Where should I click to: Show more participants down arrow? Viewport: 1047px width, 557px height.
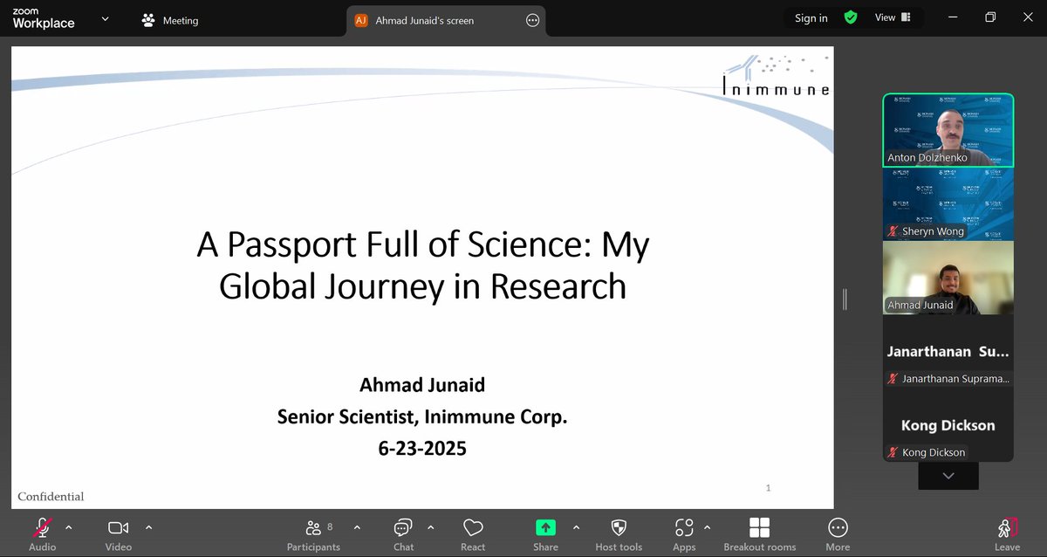coord(948,476)
